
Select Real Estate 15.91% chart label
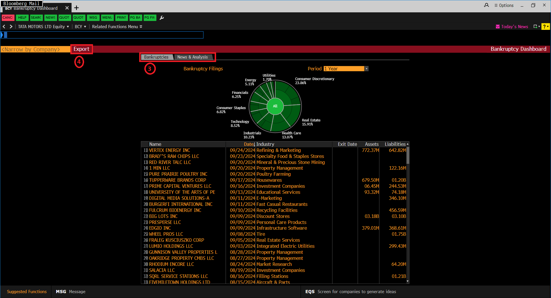[x=311, y=122]
